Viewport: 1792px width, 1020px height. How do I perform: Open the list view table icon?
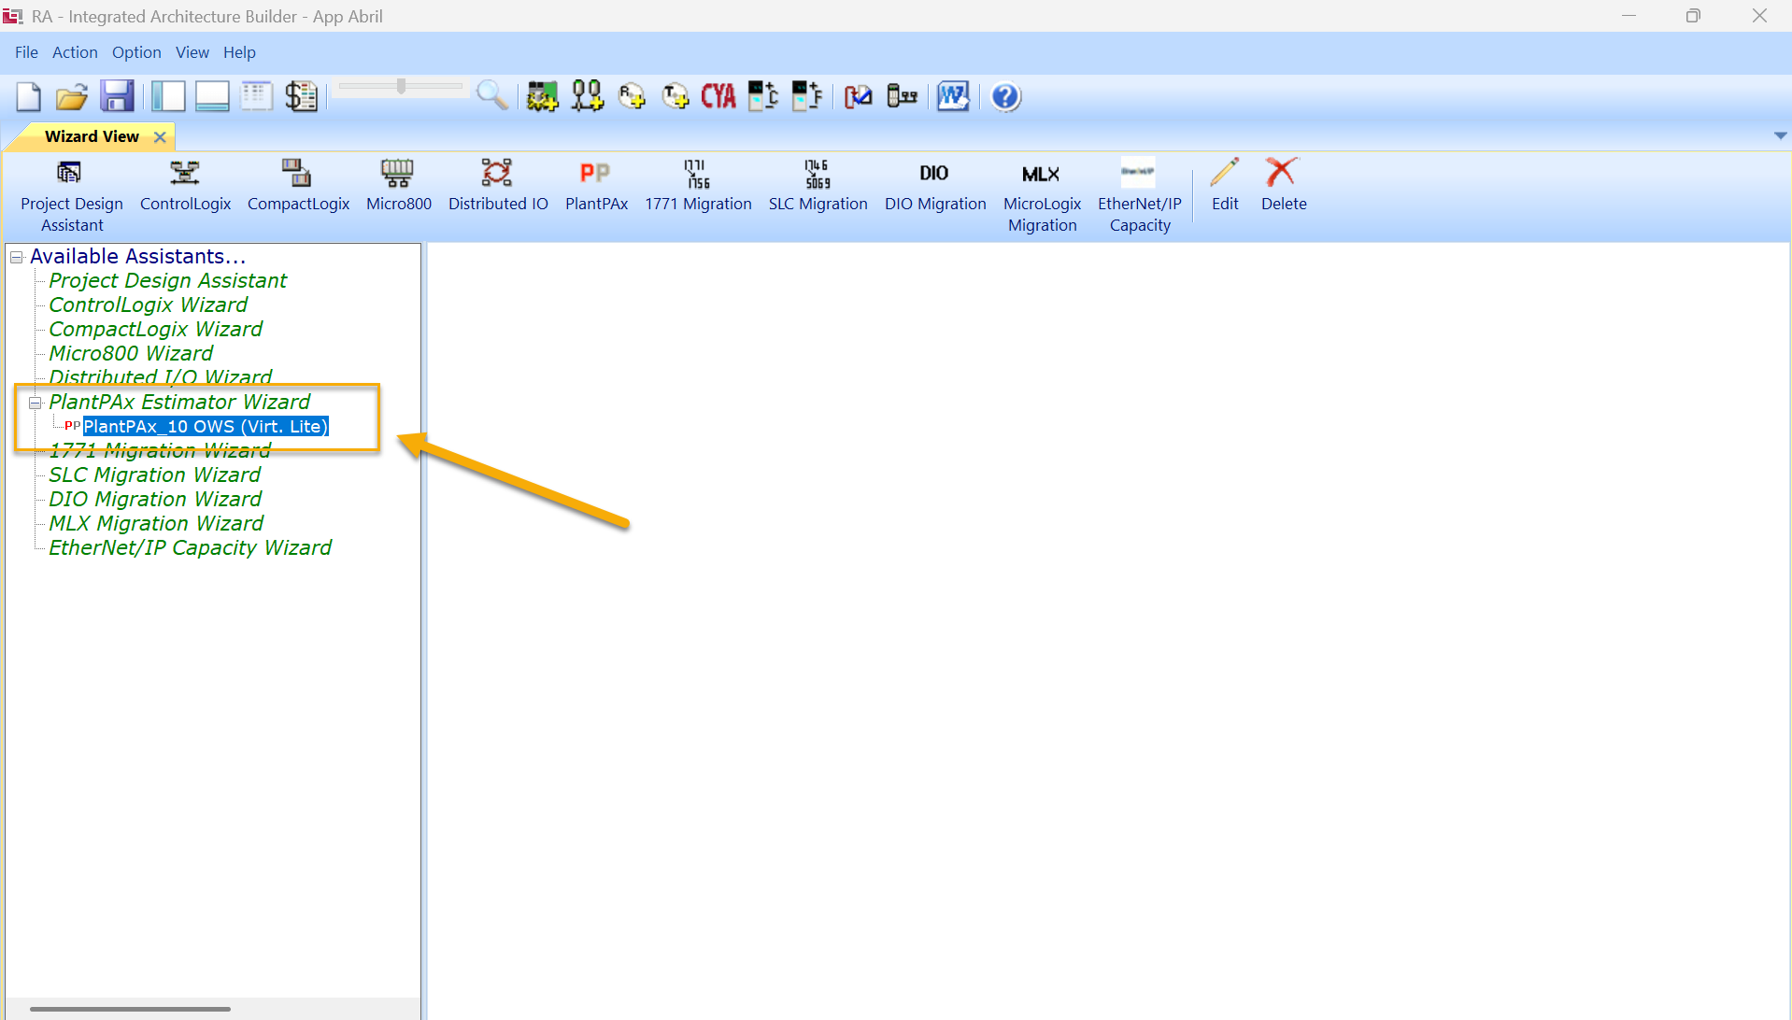tap(256, 96)
